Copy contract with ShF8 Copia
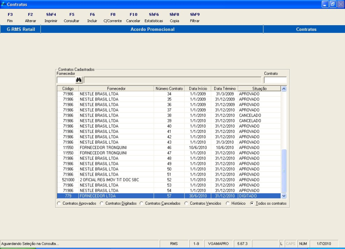This screenshot has width=345, height=249. point(174,18)
